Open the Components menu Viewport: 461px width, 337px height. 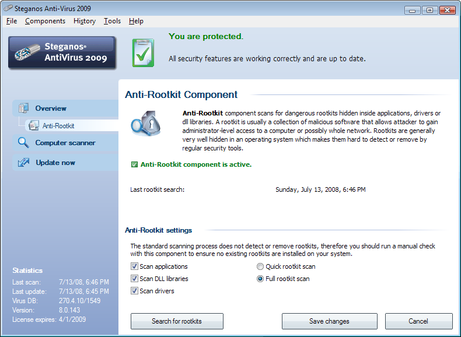pyautogui.click(x=46, y=21)
